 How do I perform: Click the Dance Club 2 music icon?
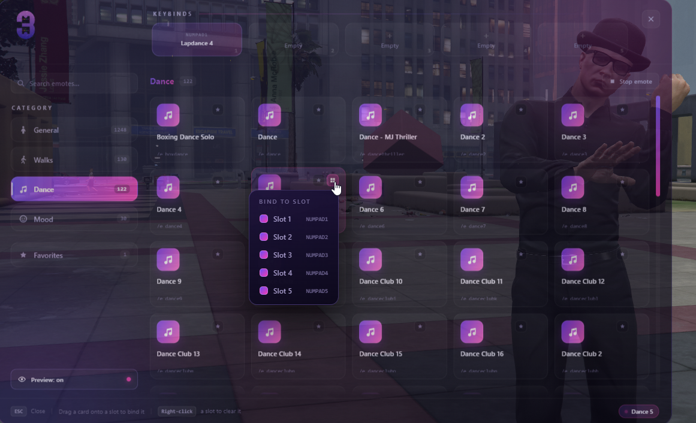[573, 331]
